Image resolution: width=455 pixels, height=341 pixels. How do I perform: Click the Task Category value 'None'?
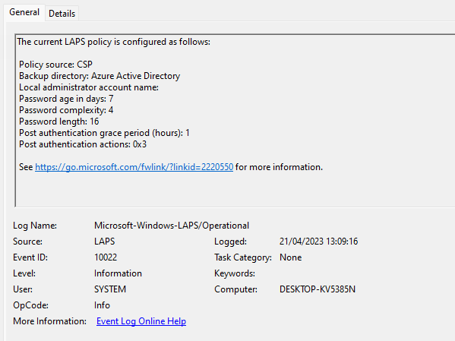tap(290, 257)
